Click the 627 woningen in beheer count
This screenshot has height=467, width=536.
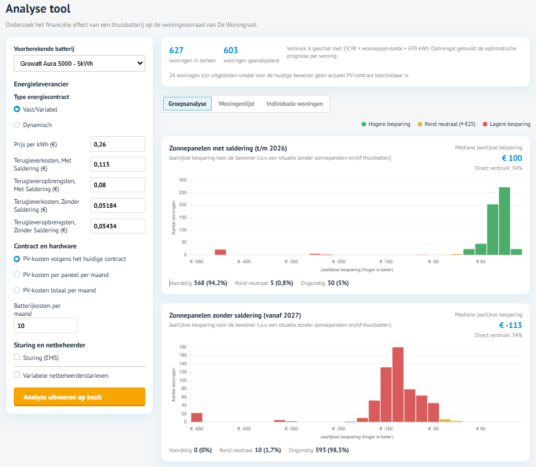click(176, 50)
